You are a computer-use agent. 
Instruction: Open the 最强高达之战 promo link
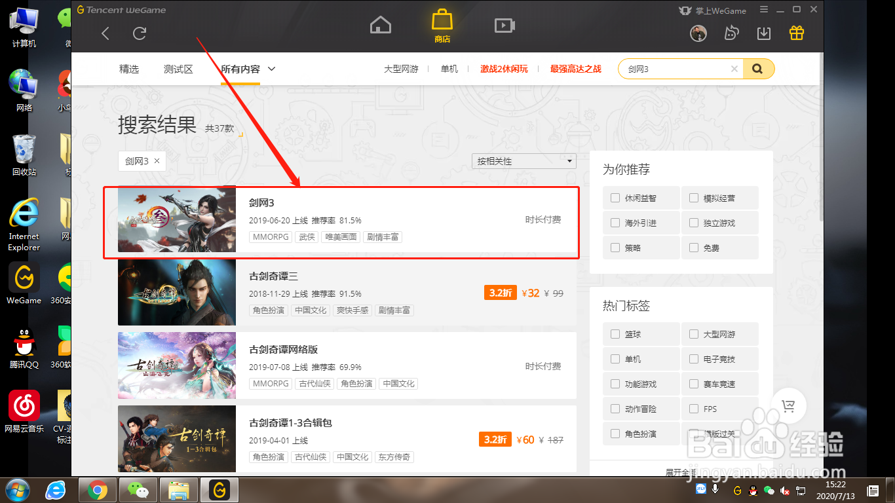pyautogui.click(x=575, y=69)
